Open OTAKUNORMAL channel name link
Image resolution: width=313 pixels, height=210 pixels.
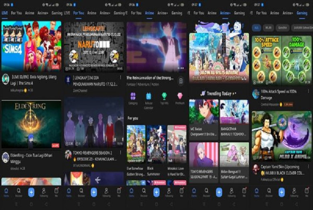click(x=81, y=166)
